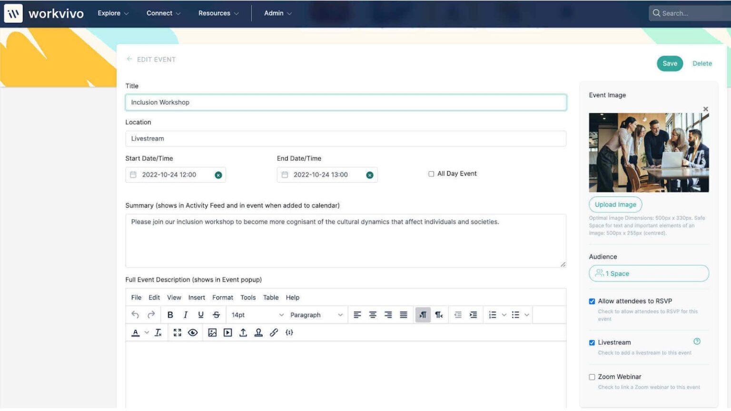
Task: Click the Save button
Action: click(670, 63)
